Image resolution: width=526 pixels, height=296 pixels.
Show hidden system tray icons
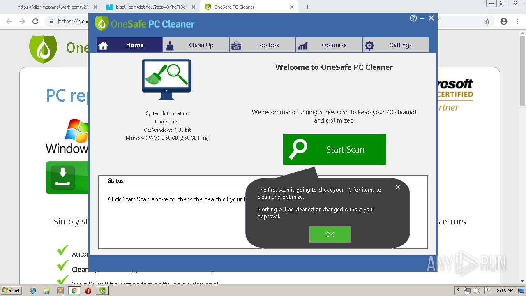[458, 291]
